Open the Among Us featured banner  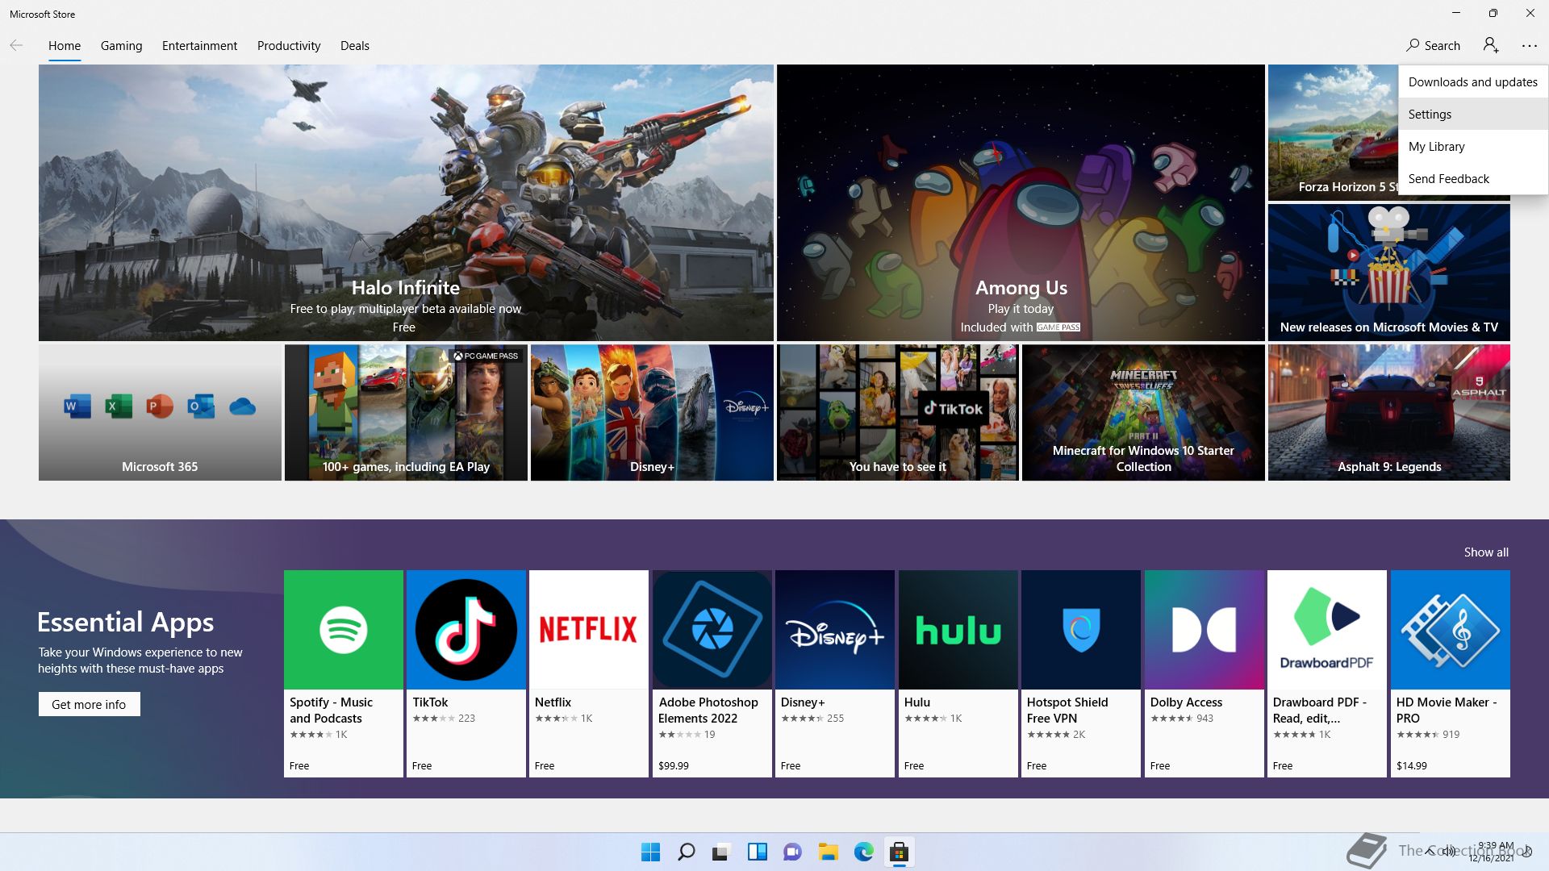(1021, 202)
